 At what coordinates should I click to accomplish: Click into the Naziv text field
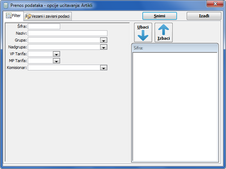tap(67, 33)
